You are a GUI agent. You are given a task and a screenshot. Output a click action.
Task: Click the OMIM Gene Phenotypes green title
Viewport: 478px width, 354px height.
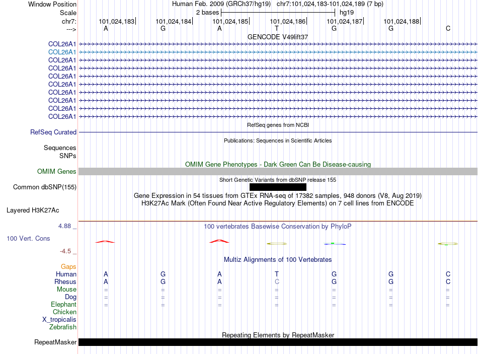tap(278, 164)
